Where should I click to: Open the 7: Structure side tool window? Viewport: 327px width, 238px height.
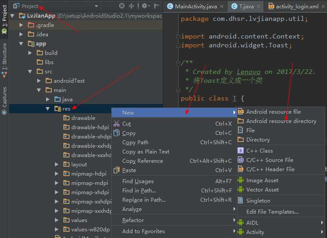click(4, 60)
